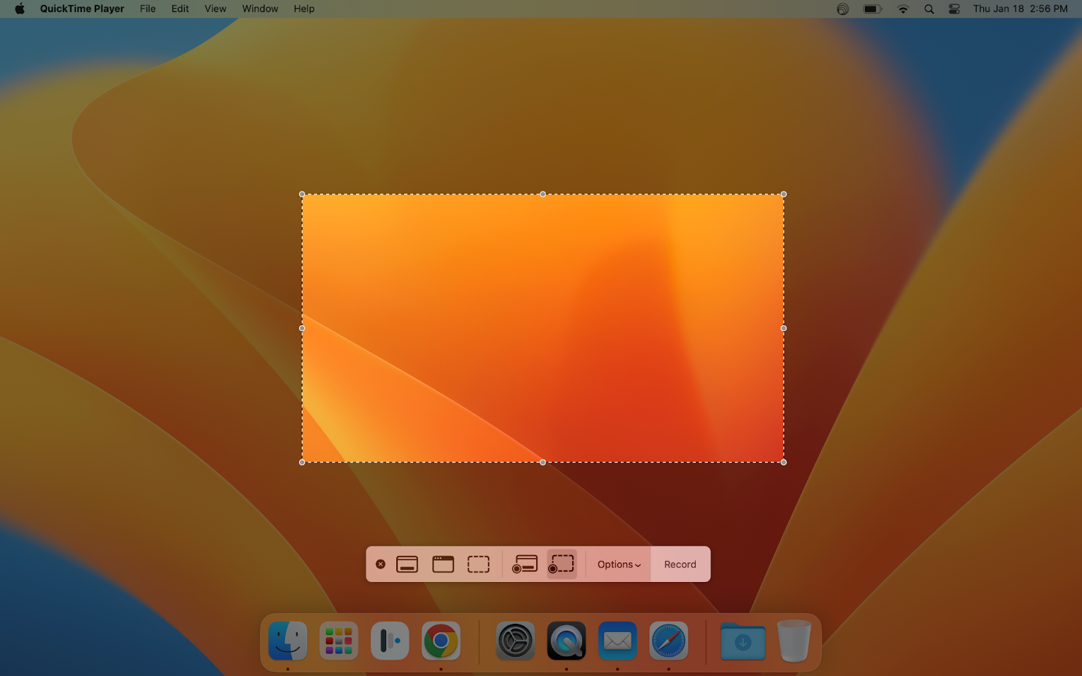
Task: Open the Downloads folder in Dock
Action: [x=743, y=641]
